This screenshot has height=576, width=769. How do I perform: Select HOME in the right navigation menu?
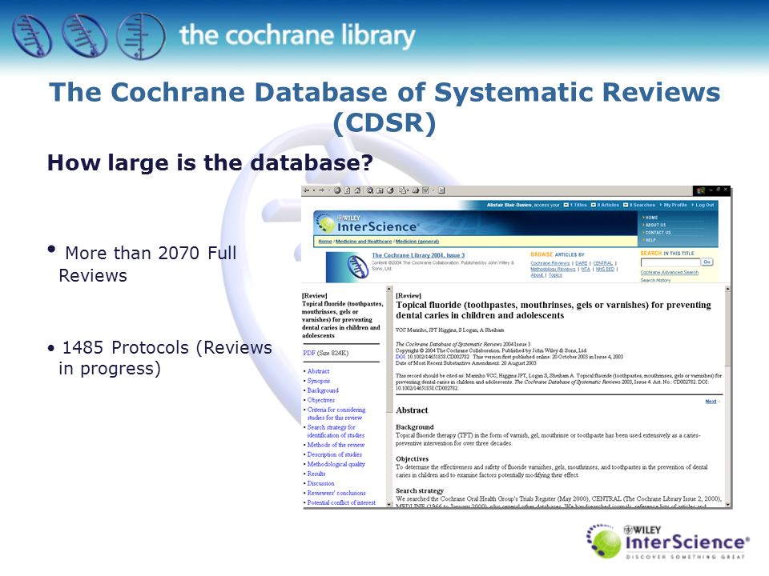coord(651,218)
